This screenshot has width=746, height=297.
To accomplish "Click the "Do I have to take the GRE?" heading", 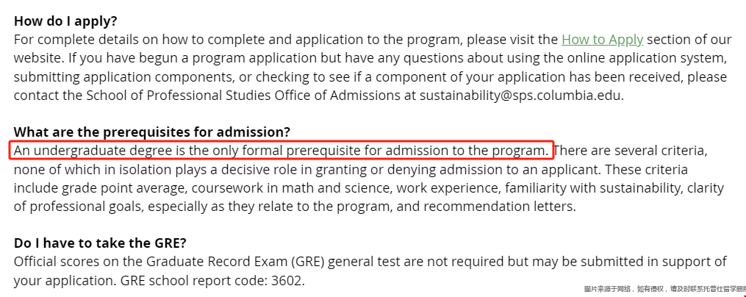I will pos(100,243).
